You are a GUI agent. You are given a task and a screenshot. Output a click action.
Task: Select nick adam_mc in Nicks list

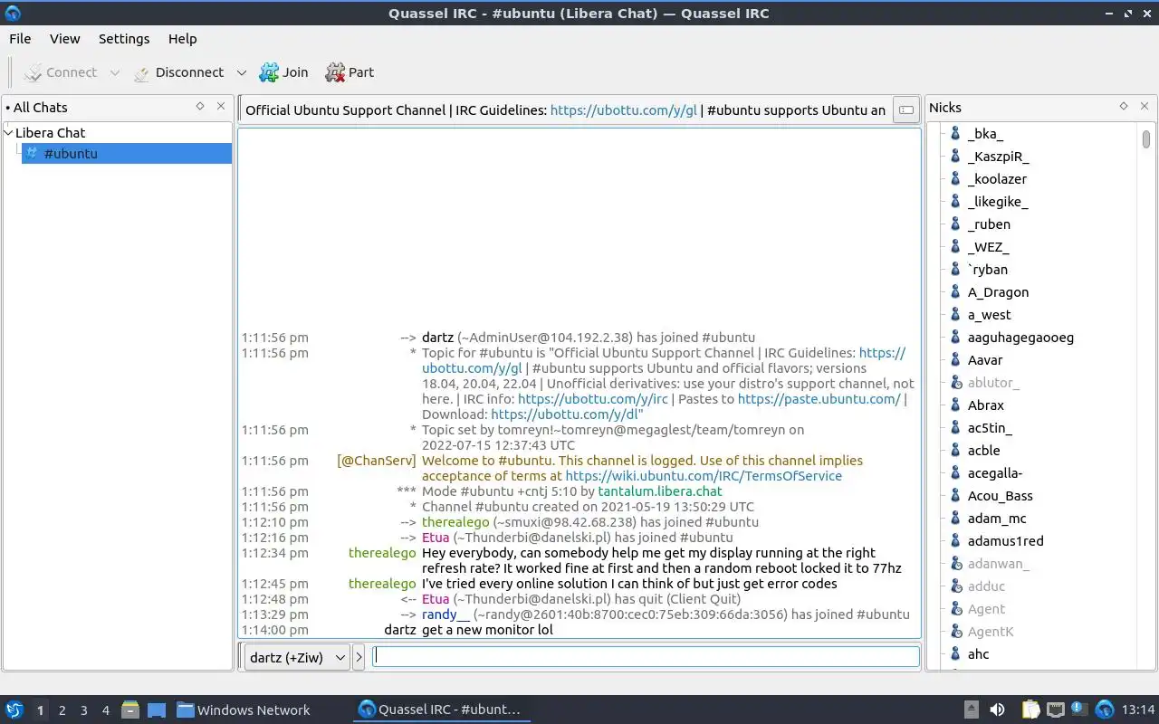pyautogui.click(x=997, y=519)
